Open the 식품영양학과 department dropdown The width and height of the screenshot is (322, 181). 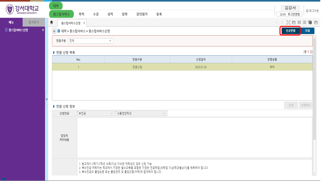click(x=141, y=114)
